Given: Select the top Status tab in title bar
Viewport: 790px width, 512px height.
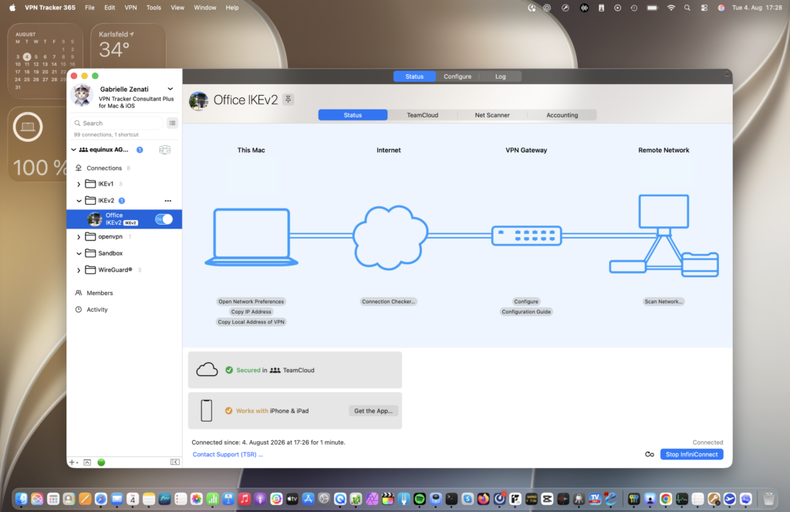Looking at the screenshot, I should click(414, 76).
